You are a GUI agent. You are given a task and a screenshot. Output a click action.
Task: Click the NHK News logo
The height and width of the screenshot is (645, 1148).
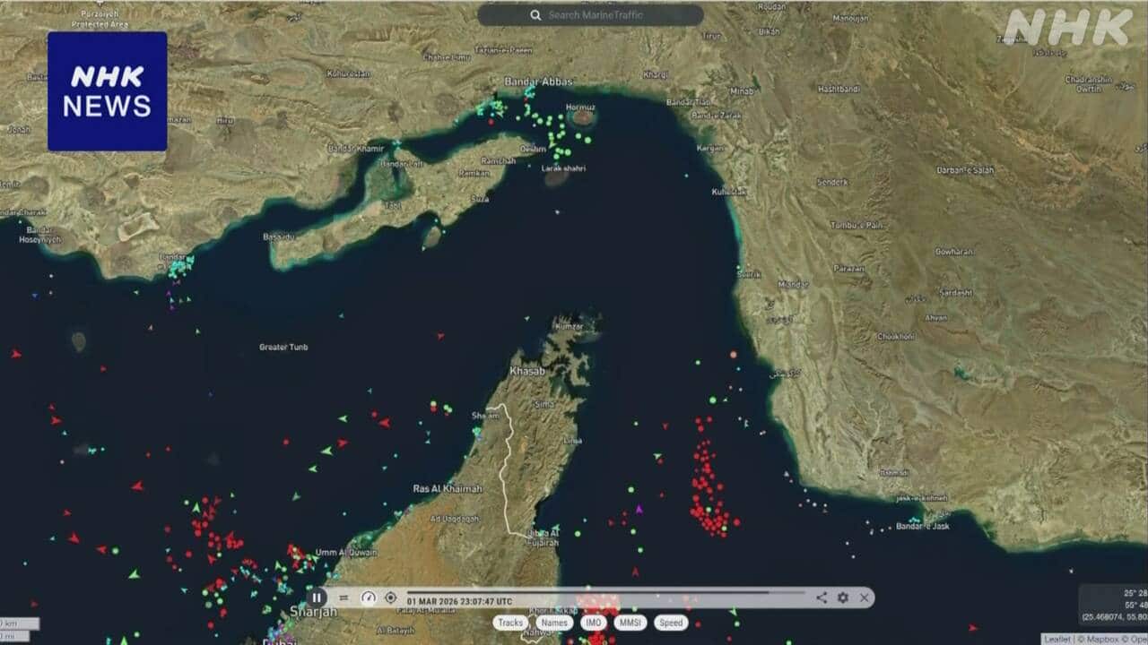pos(107,91)
